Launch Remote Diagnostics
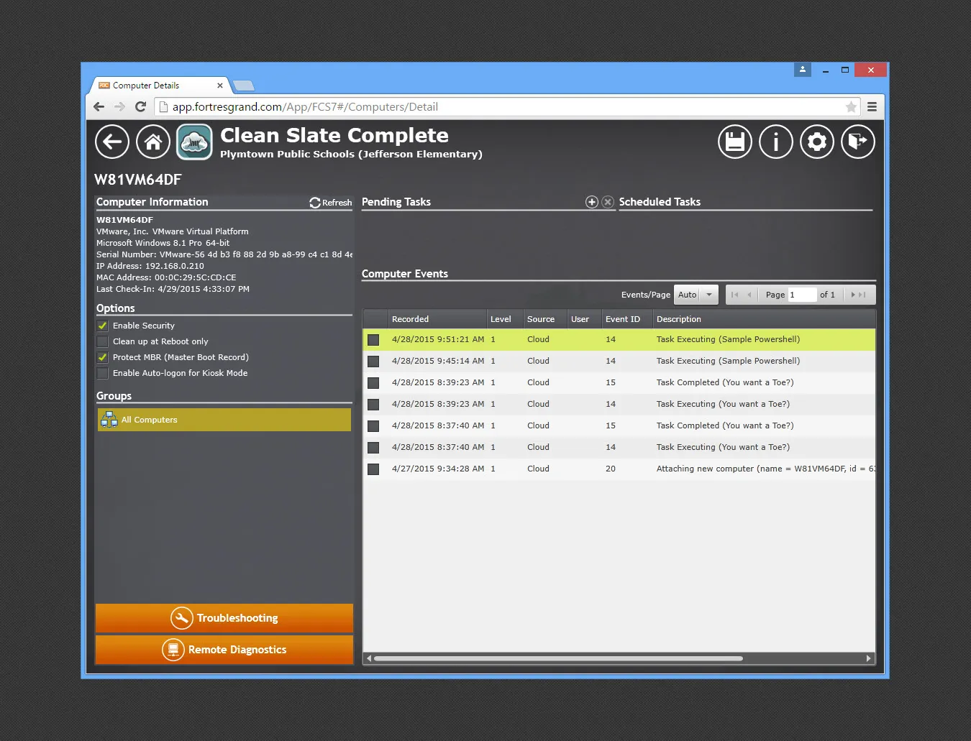Viewport: 971px width, 741px height. [x=224, y=650]
